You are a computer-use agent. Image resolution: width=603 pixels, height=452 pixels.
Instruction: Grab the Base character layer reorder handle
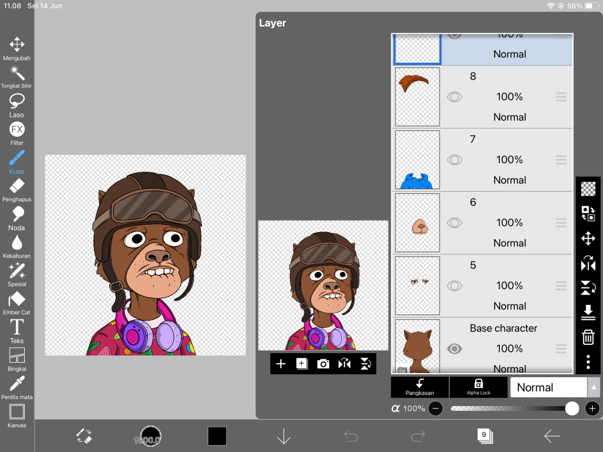tap(561, 349)
